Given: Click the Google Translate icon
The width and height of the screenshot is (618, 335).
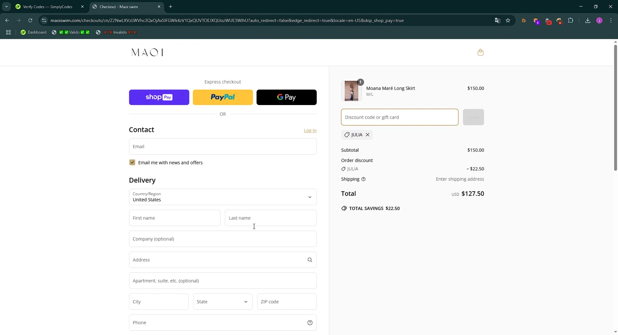Looking at the screenshot, I should point(497,20).
